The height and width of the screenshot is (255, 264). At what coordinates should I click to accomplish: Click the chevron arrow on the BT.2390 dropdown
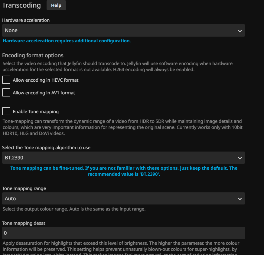[240, 158]
